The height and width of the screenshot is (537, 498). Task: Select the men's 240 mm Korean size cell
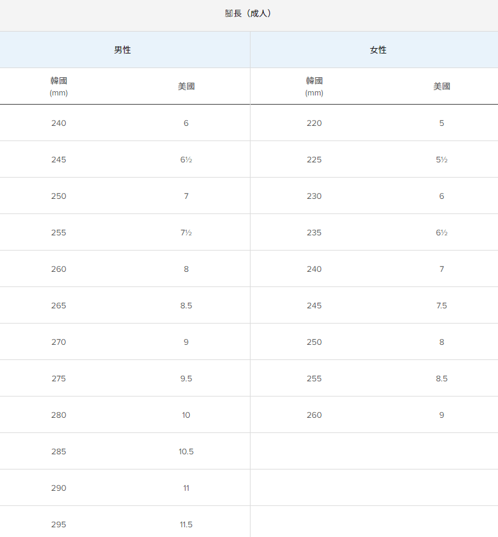coord(59,123)
